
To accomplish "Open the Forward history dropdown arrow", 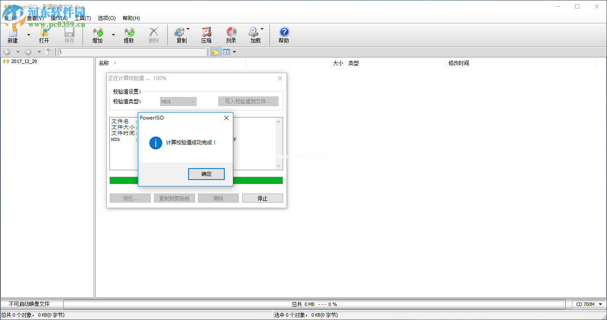I will pyautogui.click(x=39, y=52).
